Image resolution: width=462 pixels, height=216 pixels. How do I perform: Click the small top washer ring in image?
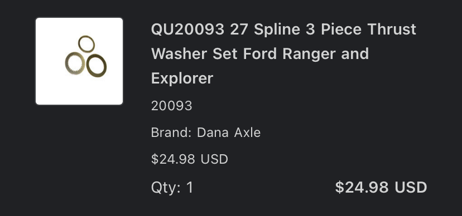point(86,44)
